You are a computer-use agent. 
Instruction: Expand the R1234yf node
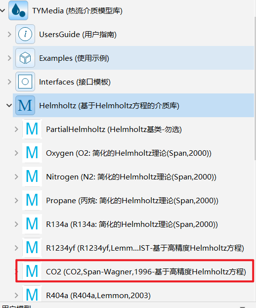point(16,248)
